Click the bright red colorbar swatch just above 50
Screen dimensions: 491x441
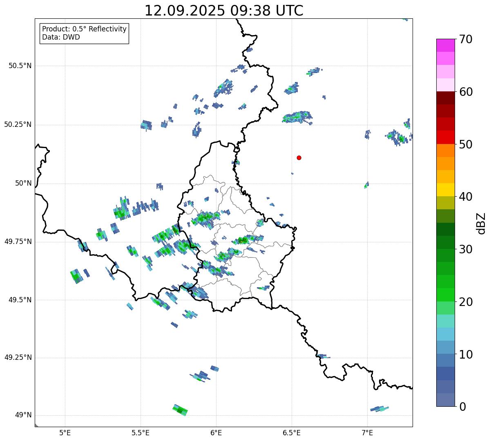pyautogui.click(x=445, y=137)
